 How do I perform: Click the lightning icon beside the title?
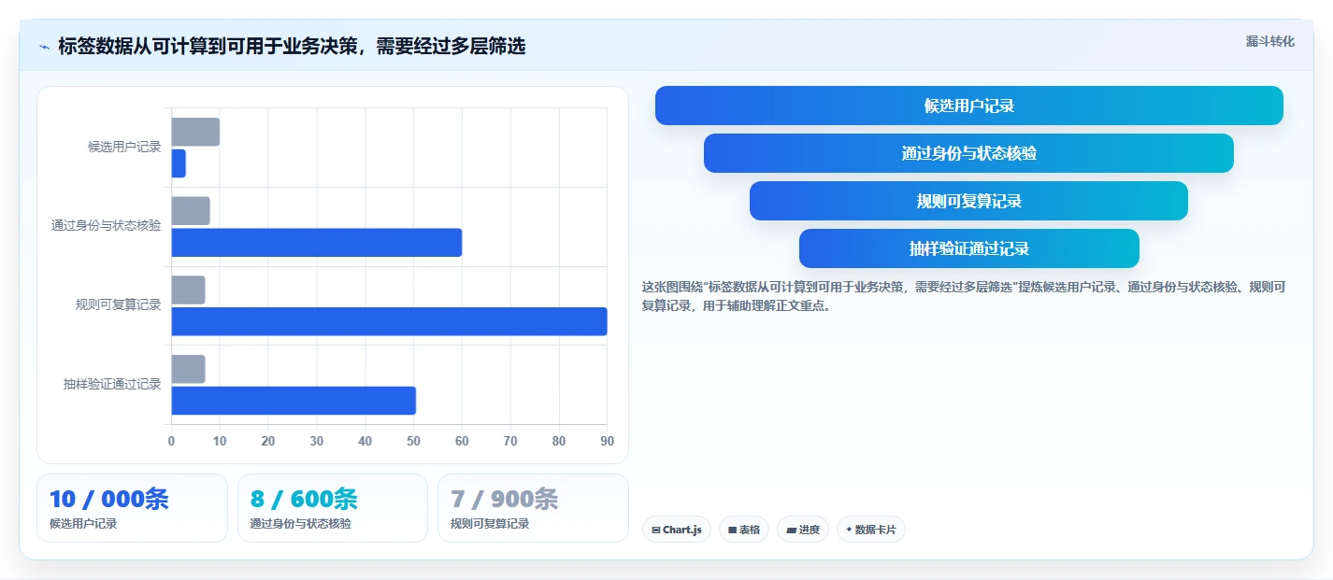click(x=44, y=46)
